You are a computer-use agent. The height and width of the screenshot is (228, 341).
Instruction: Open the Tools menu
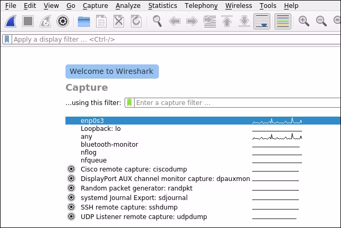point(268,6)
